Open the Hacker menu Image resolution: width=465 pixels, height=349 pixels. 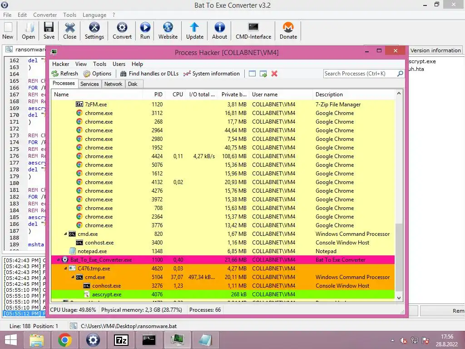60,64
